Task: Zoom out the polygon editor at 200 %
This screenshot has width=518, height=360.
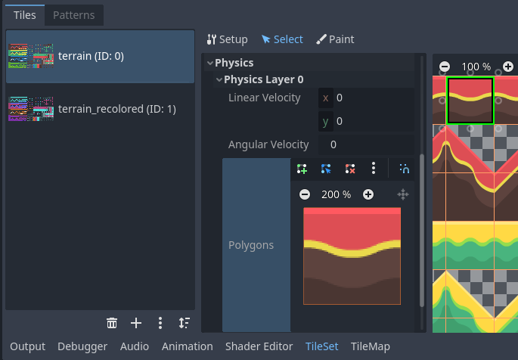Action: [305, 194]
